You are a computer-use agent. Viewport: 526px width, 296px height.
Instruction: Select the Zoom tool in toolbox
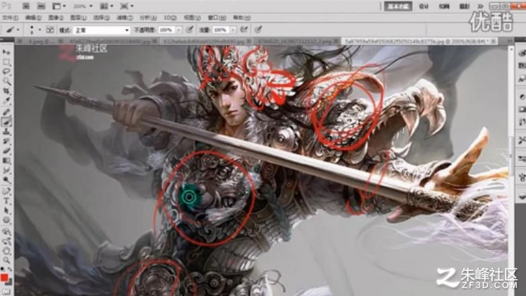click(6, 260)
